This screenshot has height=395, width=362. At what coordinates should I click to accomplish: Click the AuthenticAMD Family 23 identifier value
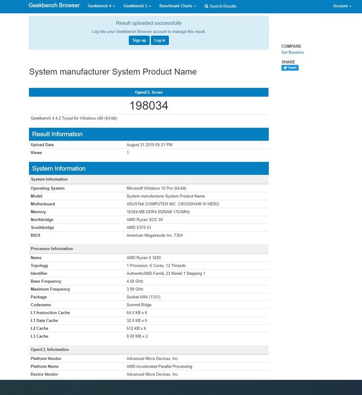point(166,273)
